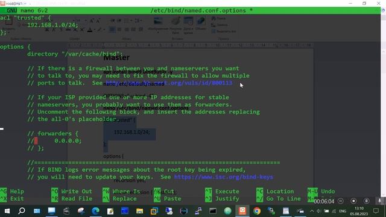The width and height of the screenshot is (386, 217).
Task: Click the recording timer 00:06:04
Action: (x=324, y=201)
